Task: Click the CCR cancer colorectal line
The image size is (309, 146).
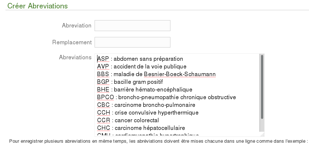Action: click(x=128, y=120)
